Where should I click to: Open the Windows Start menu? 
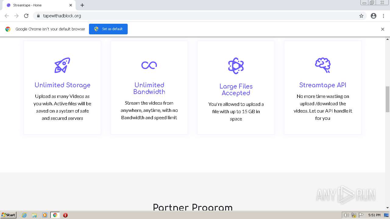point(8,215)
